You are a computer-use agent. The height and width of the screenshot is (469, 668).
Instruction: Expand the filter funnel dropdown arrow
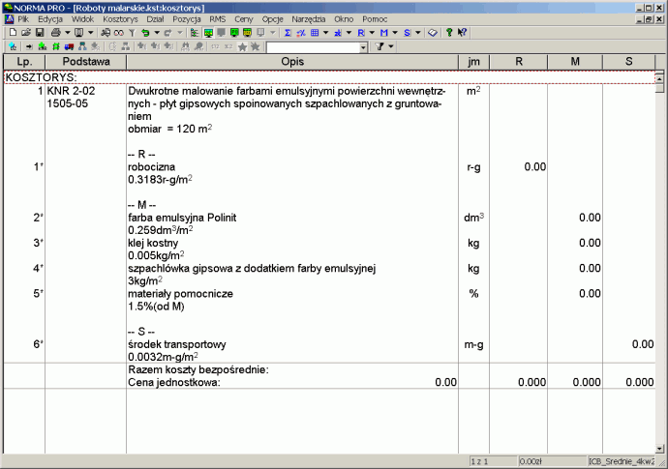[393, 46]
